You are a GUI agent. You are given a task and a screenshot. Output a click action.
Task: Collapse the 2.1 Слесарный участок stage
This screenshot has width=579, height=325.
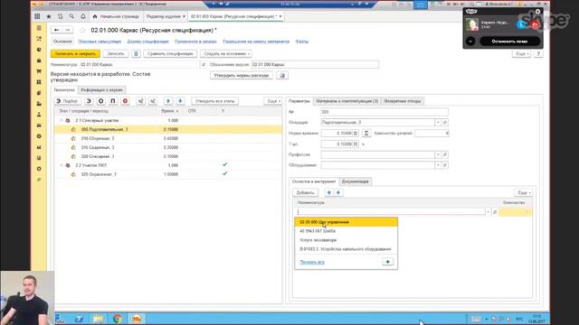pos(62,120)
